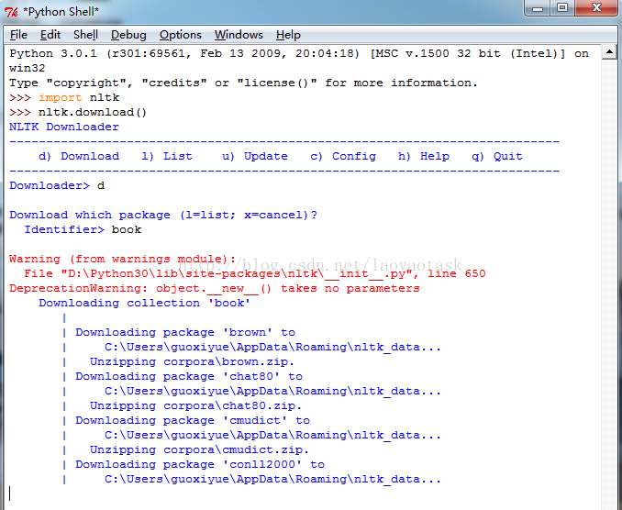Click the 'nltk.download()' command line

click(78, 112)
